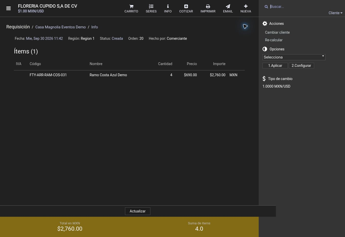This screenshot has width=345, height=237.
Task: Expand the Cliente search filter dropdown
Action: tap(335, 13)
